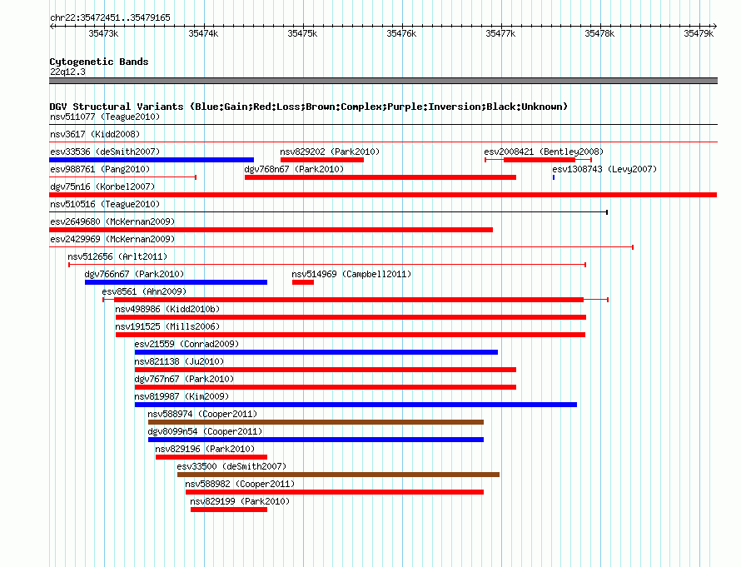Click the esv33536 (deSmith2007) label
741x567 pixels.
point(105,152)
